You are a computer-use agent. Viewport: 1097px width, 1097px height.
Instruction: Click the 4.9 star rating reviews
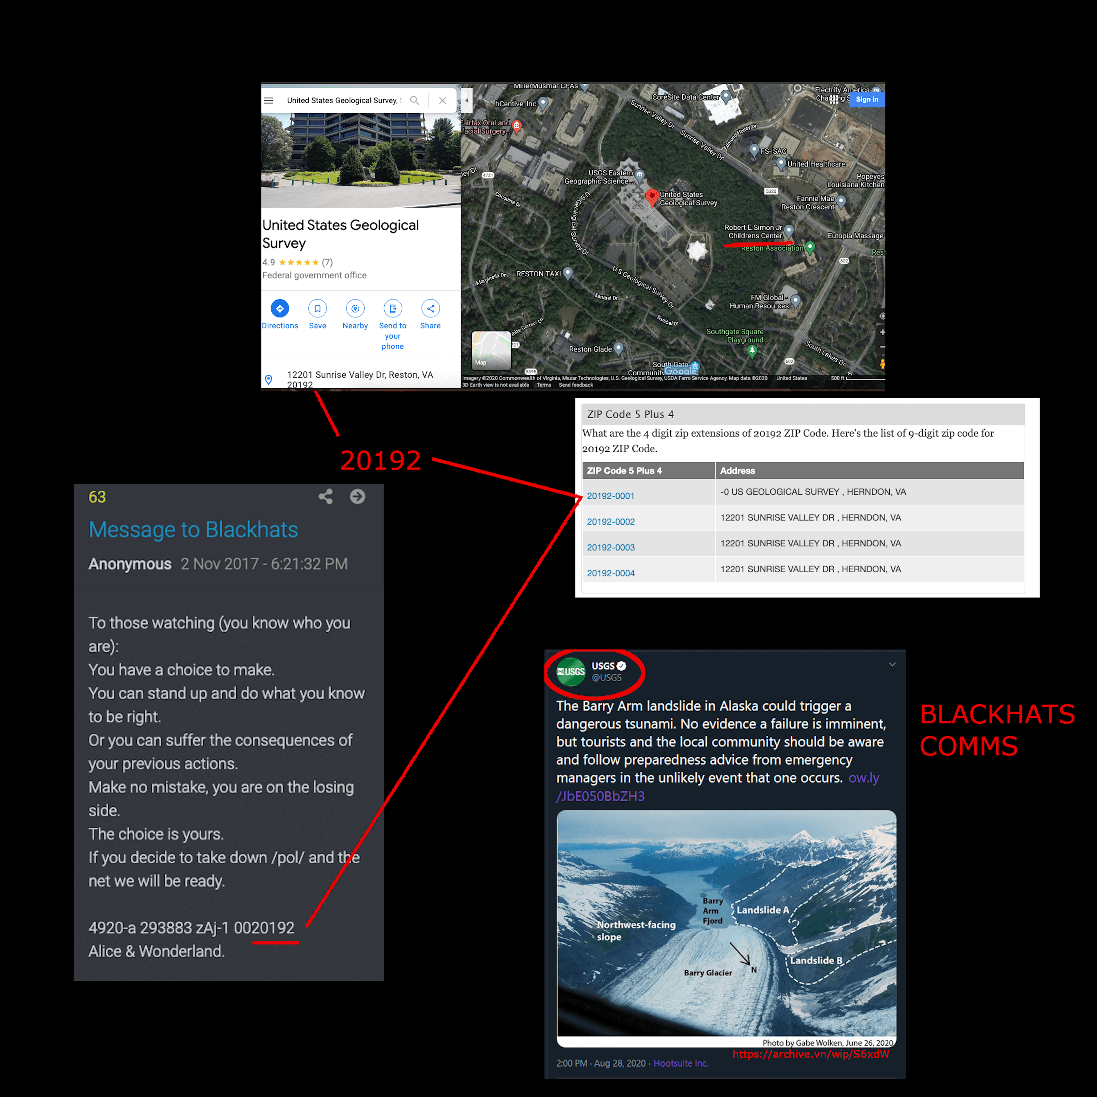click(x=298, y=262)
